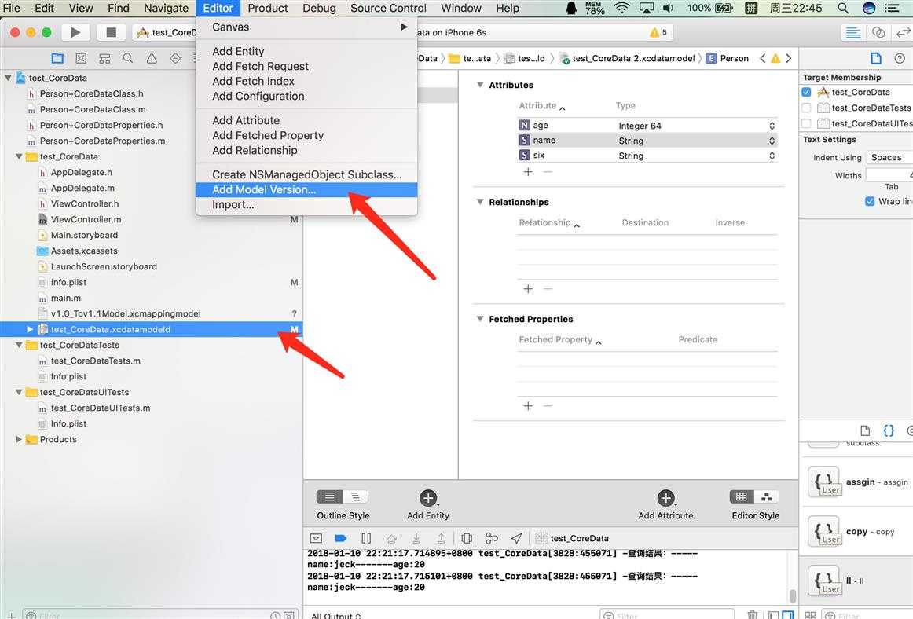This screenshot has height=619, width=913.
Task: Open the Issue navigator warning icon
Action: (152, 58)
